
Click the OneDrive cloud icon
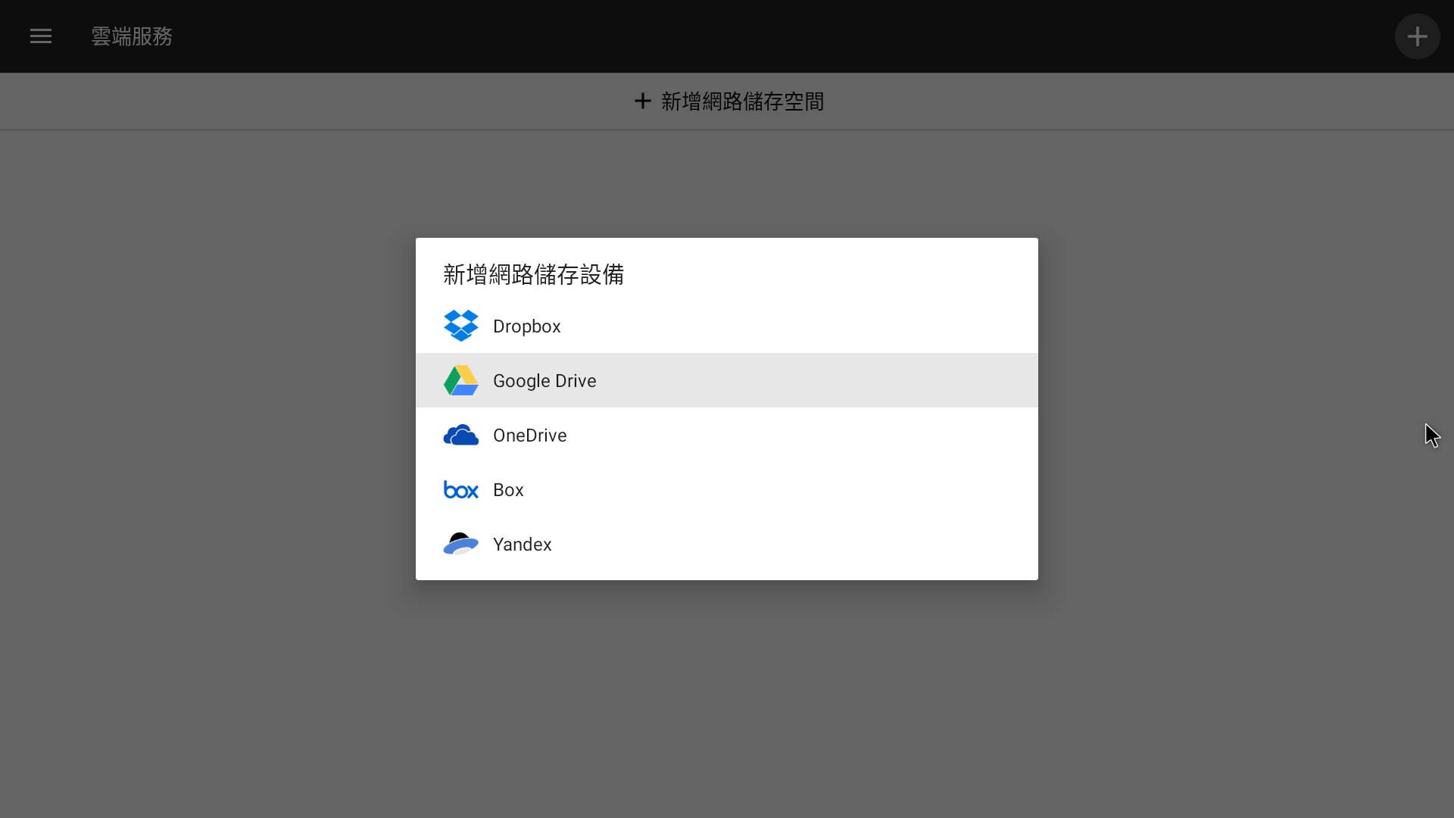click(460, 435)
